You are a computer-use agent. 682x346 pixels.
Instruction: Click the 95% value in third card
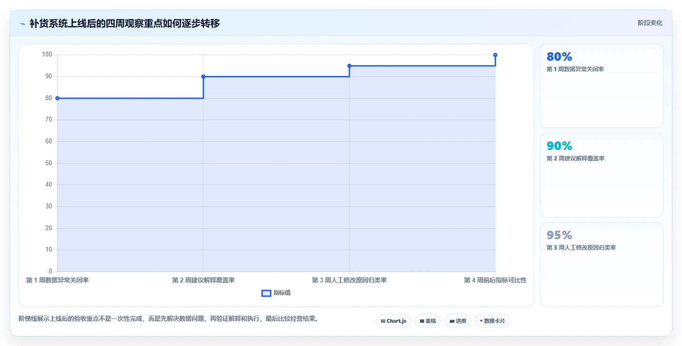coord(559,235)
